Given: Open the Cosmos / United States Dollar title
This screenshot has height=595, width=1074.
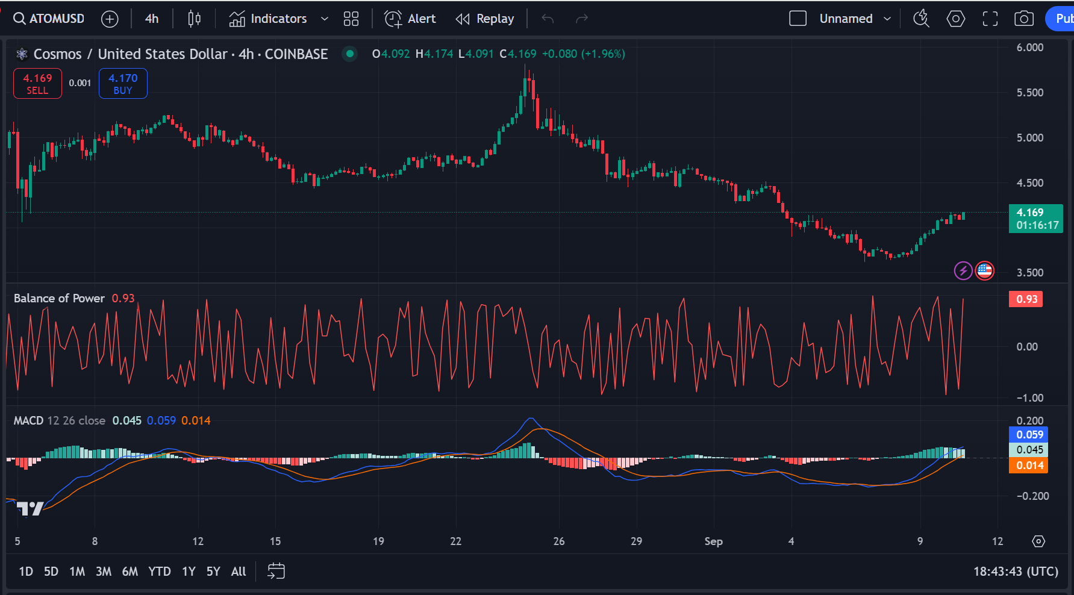Looking at the screenshot, I should [x=180, y=54].
